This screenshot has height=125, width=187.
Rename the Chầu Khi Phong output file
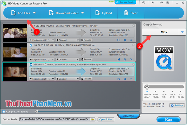(x=87, y=40)
